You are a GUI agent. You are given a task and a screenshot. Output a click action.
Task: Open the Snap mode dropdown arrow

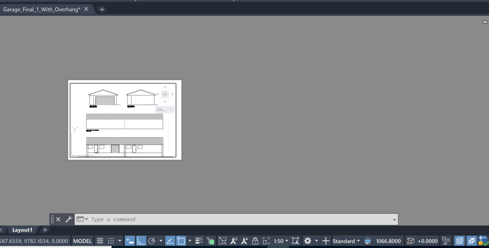coord(120,241)
